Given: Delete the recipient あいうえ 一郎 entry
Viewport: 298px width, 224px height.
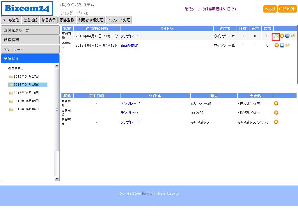Looking at the screenshot, I should (276, 103).
